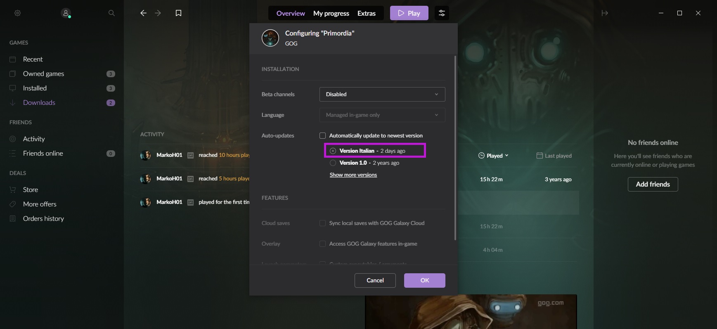
Task: Open Recent games in sidebar
Action: (x=33, y=59)
